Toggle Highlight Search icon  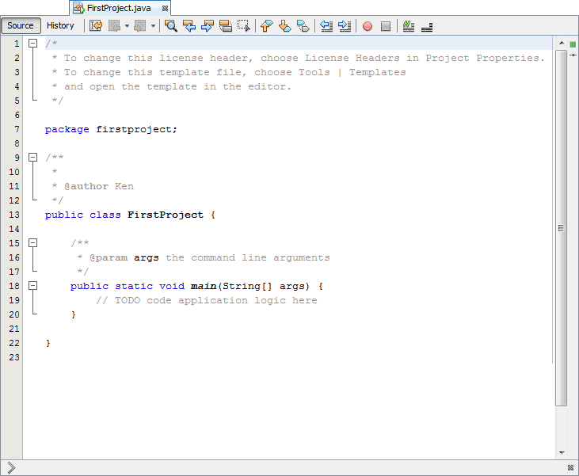[226, 26]
